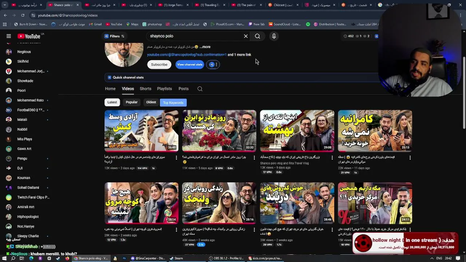
Task: Clear the search box text
Action: point(246,36)
